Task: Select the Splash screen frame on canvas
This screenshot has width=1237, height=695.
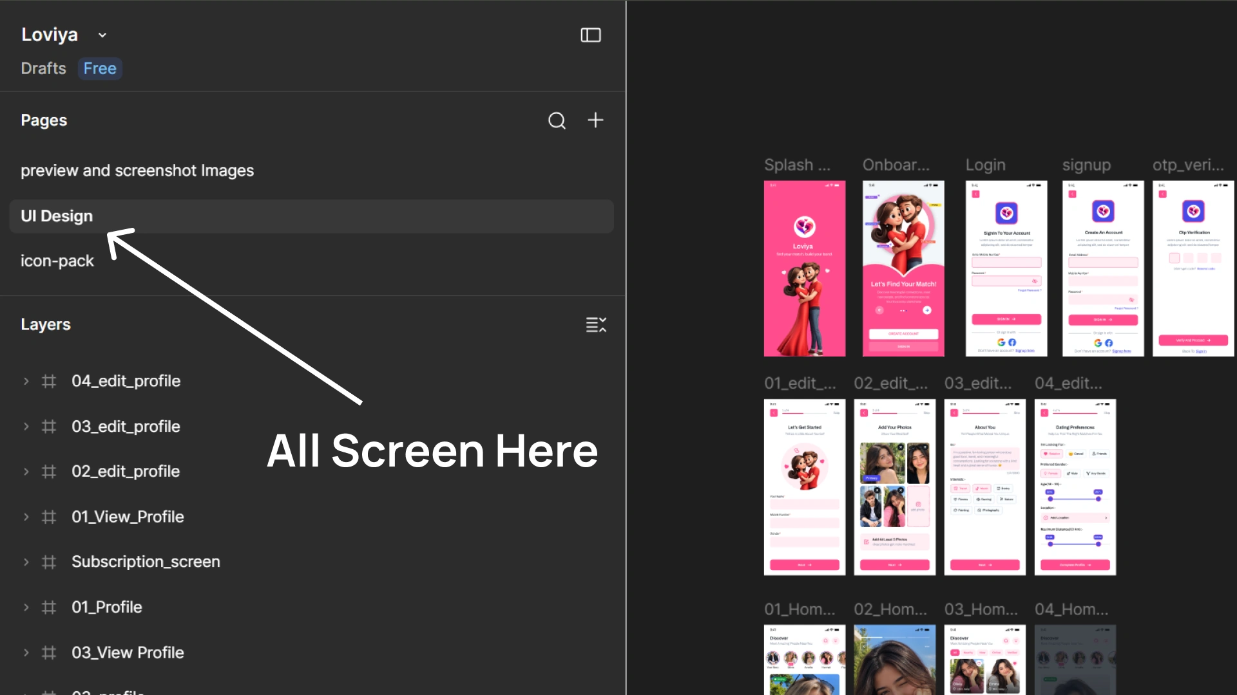Action: click(805, 268)
